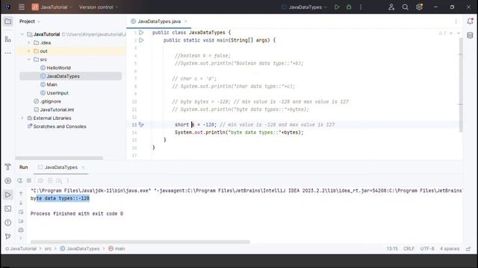The height and width of the screenshot is (268, 478).
Task: Open the JavaDataTypes run configuration dropdown
Action: pyautogui.click(x=304, y=7)
